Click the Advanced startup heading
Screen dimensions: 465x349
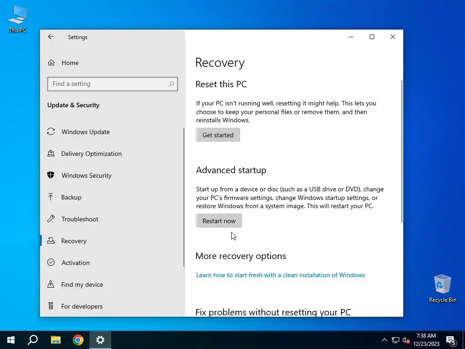click(231, 170)
